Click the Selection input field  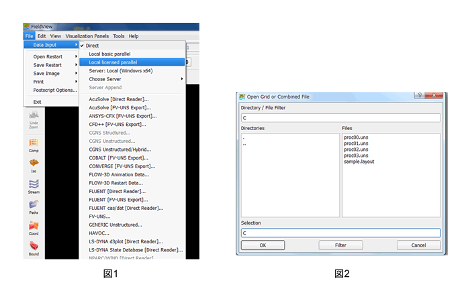[340, 233]
